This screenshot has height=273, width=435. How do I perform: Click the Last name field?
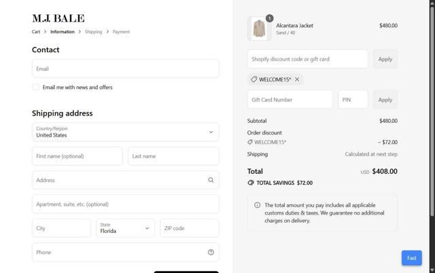coord(173,156)
